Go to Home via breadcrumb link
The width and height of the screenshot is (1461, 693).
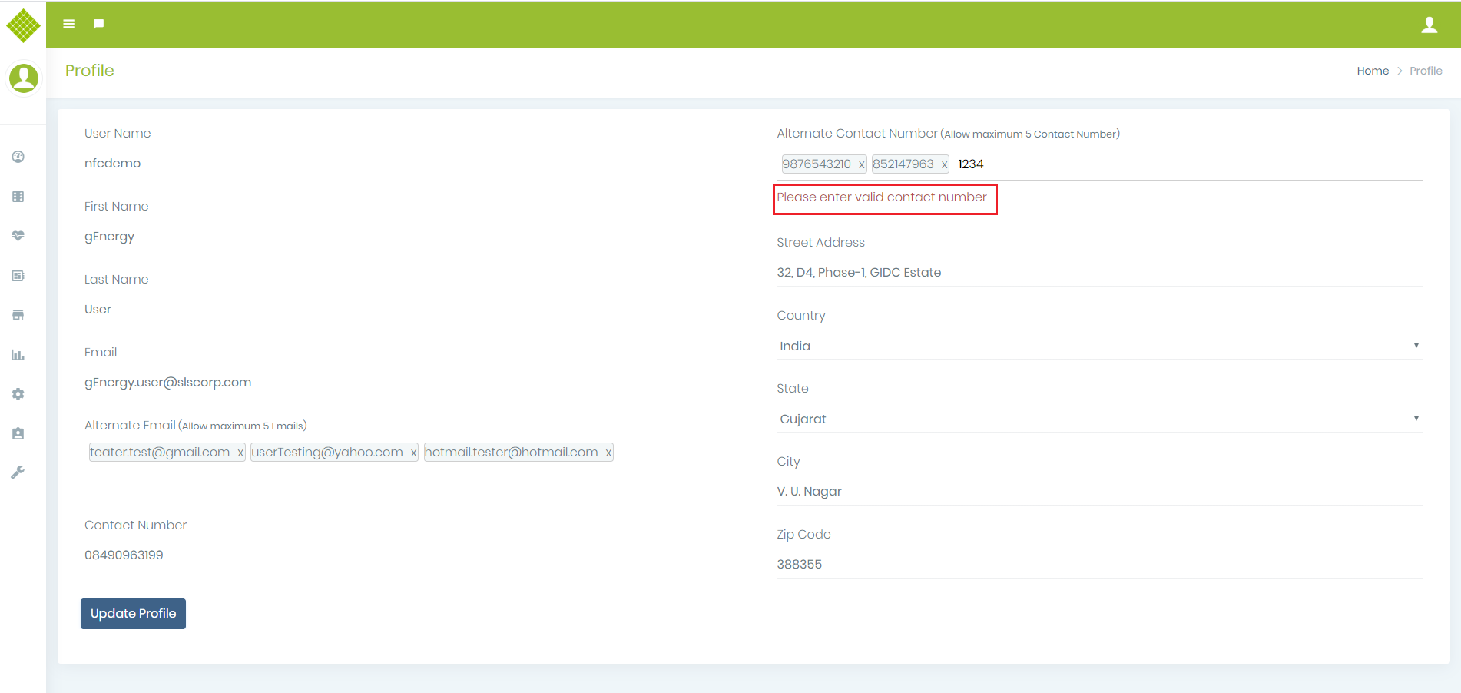(x=1372, y=71)
